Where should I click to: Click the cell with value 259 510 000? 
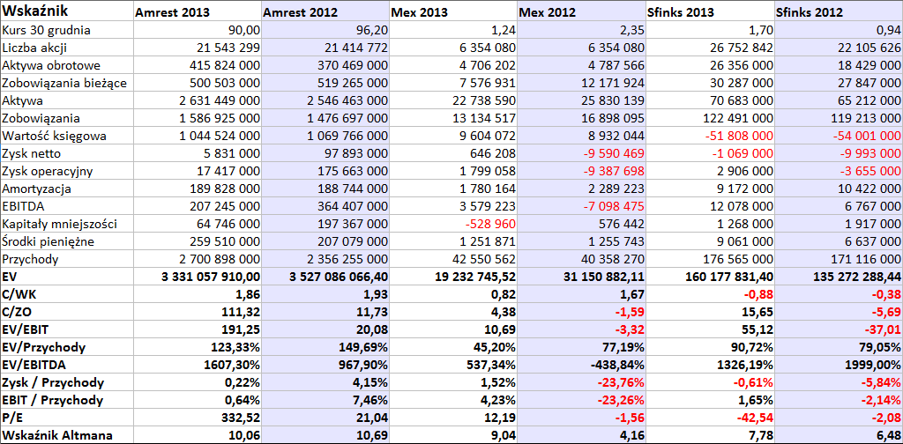(197, 241)
